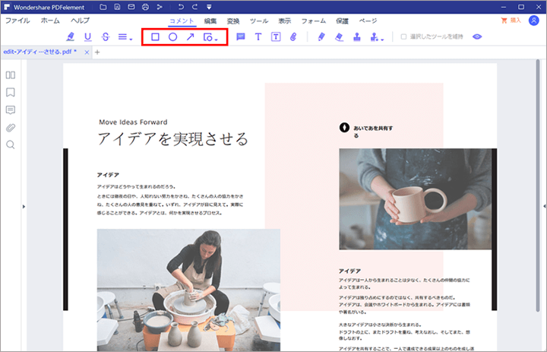Select the Typewriter text tool
Image resolution: width=547 pixels, height=352 pixels.
[258, 36]
